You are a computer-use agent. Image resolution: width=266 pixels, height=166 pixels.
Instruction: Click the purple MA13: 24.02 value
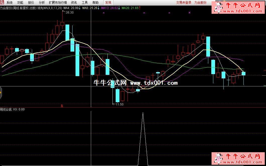[110, 8]
